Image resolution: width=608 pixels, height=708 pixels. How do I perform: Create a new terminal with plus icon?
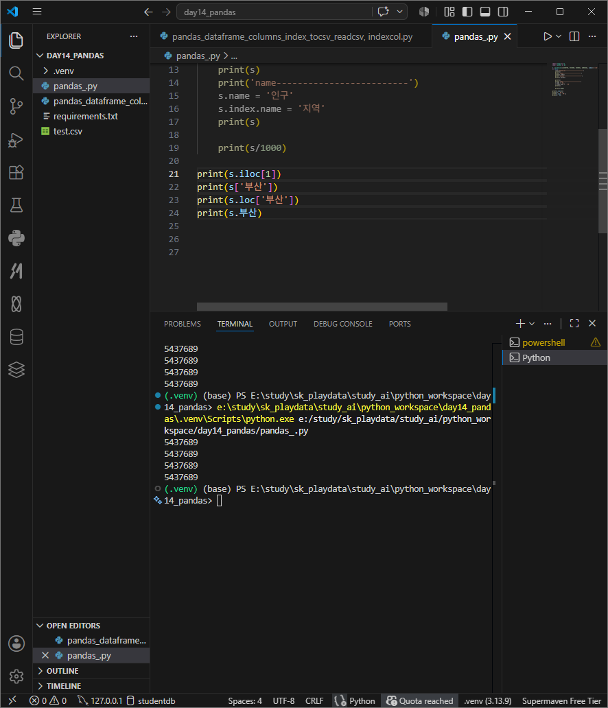520,324
